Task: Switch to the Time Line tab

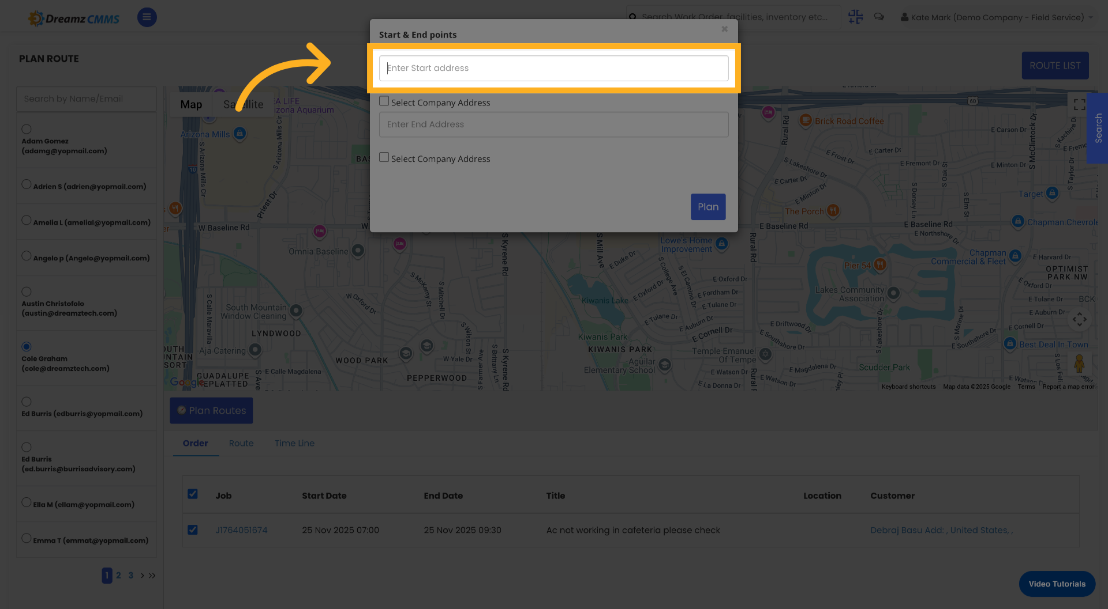Action: (x=294, y=443)
